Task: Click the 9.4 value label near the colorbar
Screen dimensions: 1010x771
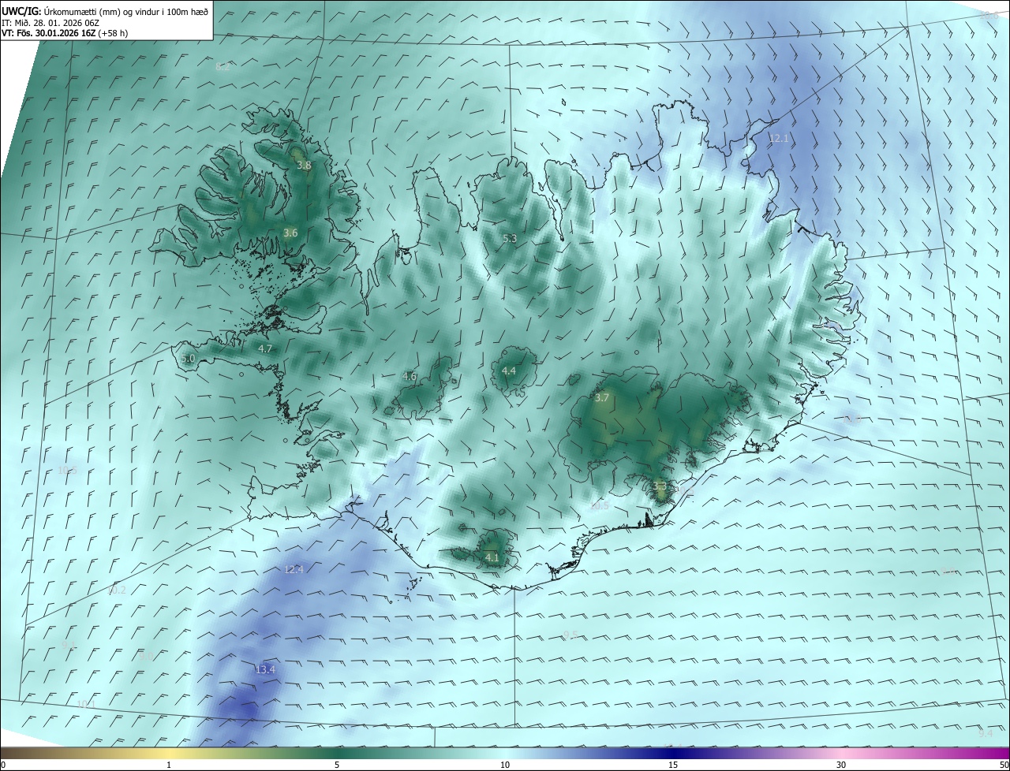Action: pyautogui.click(x=986, y=733)
